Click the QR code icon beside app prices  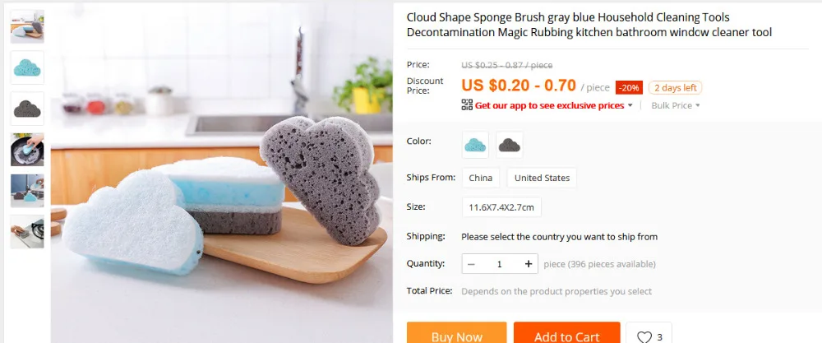467,105
